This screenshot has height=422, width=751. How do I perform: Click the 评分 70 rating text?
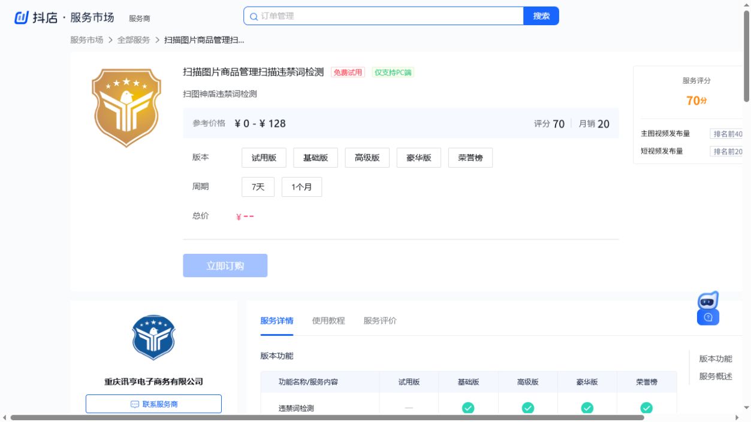click(549, 124)
